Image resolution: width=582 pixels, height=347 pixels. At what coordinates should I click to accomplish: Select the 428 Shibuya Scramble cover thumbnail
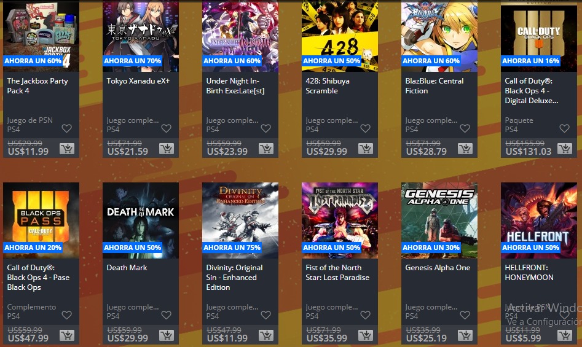340,36
